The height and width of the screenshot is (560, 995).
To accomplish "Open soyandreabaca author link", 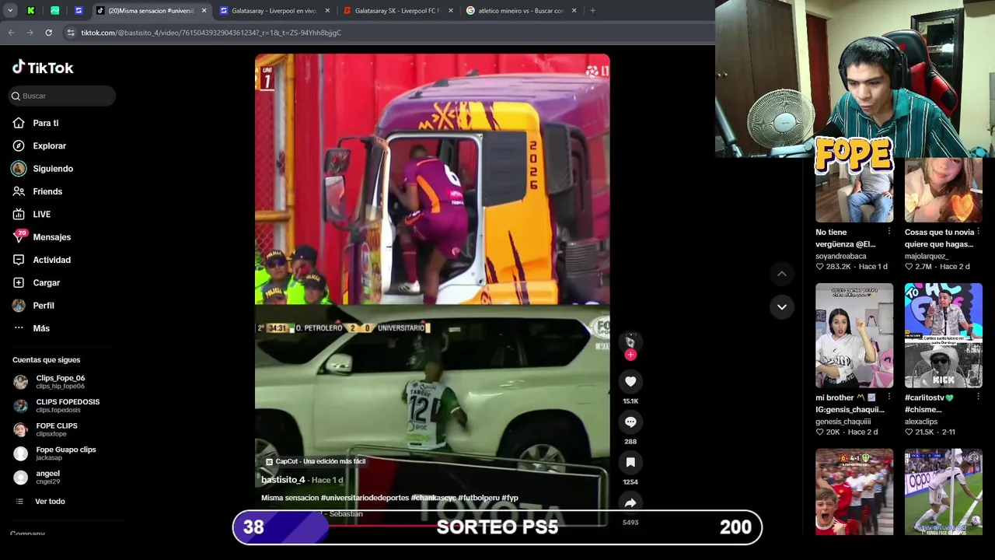I will (840, 256).
